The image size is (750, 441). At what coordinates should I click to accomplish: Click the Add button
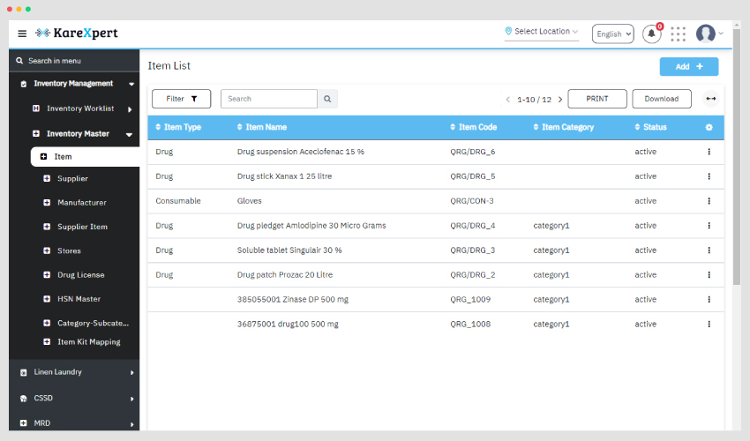[689, 66]
